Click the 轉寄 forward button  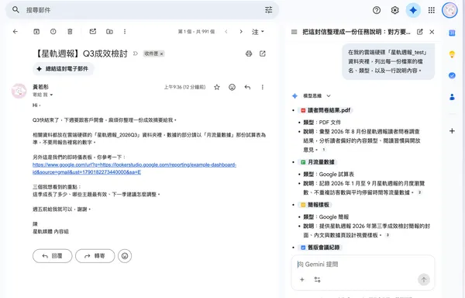(x=95, y=256)
